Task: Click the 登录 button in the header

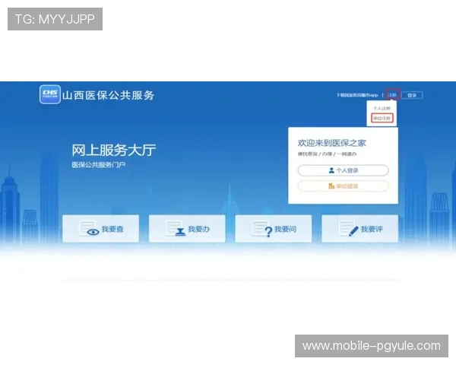Action: click(412, 95)
